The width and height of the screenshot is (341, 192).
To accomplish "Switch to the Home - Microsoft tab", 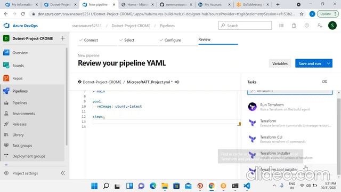I will [137, 5].
